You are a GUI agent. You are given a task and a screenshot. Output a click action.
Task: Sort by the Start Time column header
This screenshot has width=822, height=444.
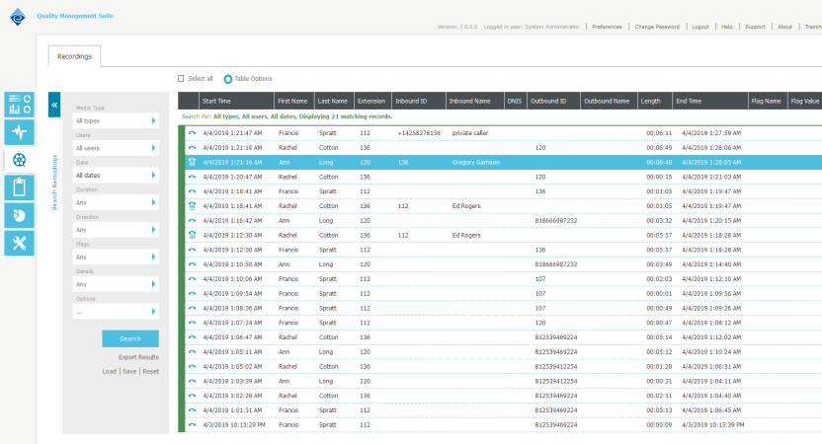[x=216, y=101]
